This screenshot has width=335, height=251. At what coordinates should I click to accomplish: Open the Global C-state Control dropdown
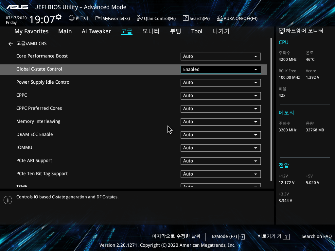tap(221, 70)
